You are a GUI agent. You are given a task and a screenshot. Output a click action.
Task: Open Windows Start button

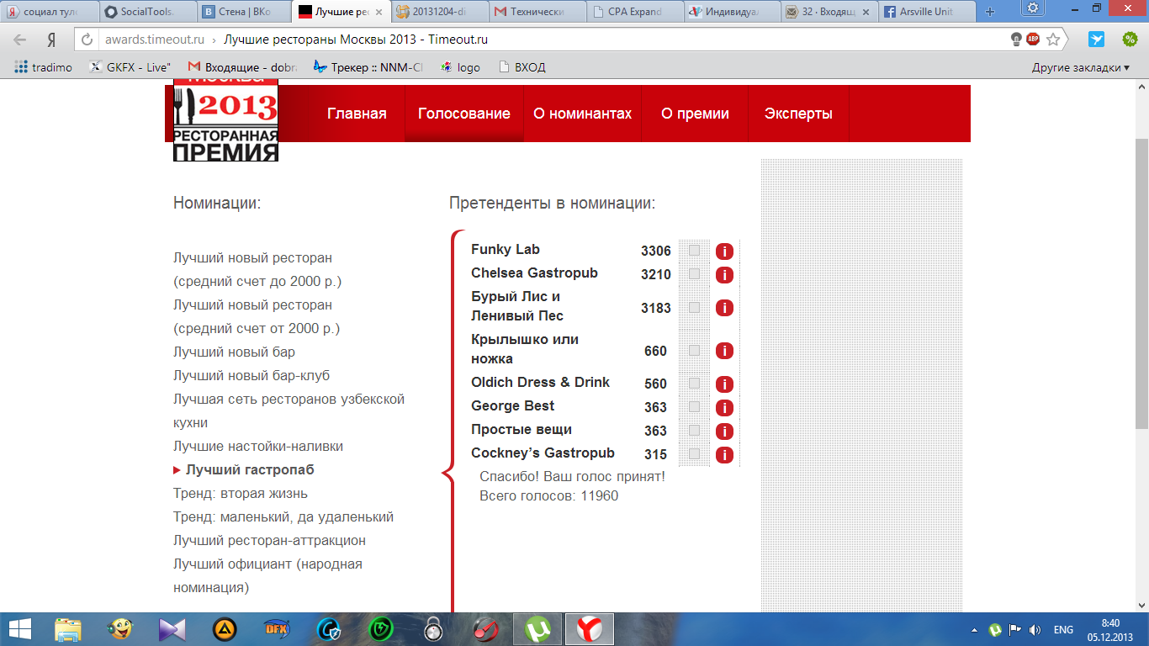pyautogui.click(x=19, y=628)
